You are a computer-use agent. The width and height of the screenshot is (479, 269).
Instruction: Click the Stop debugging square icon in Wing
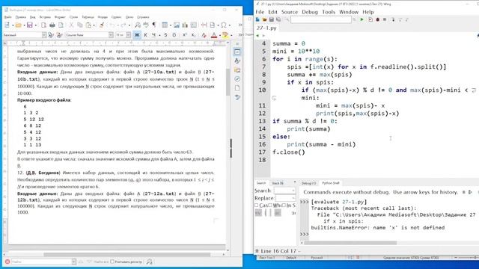[x=385, y=19]
